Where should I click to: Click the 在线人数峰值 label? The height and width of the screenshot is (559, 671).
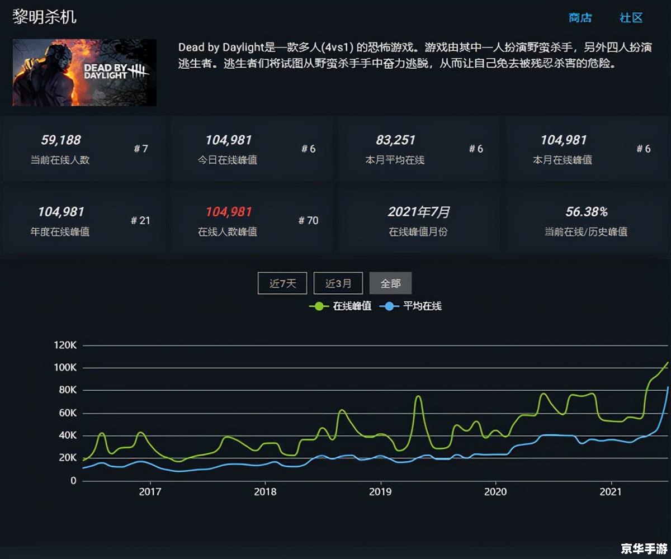(x=228, y=231)
